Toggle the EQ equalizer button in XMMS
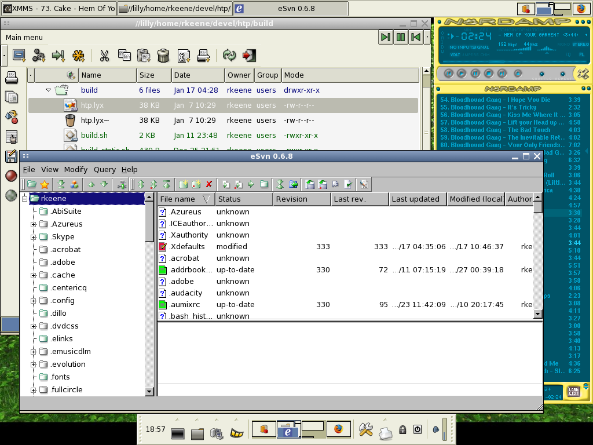 568,54
